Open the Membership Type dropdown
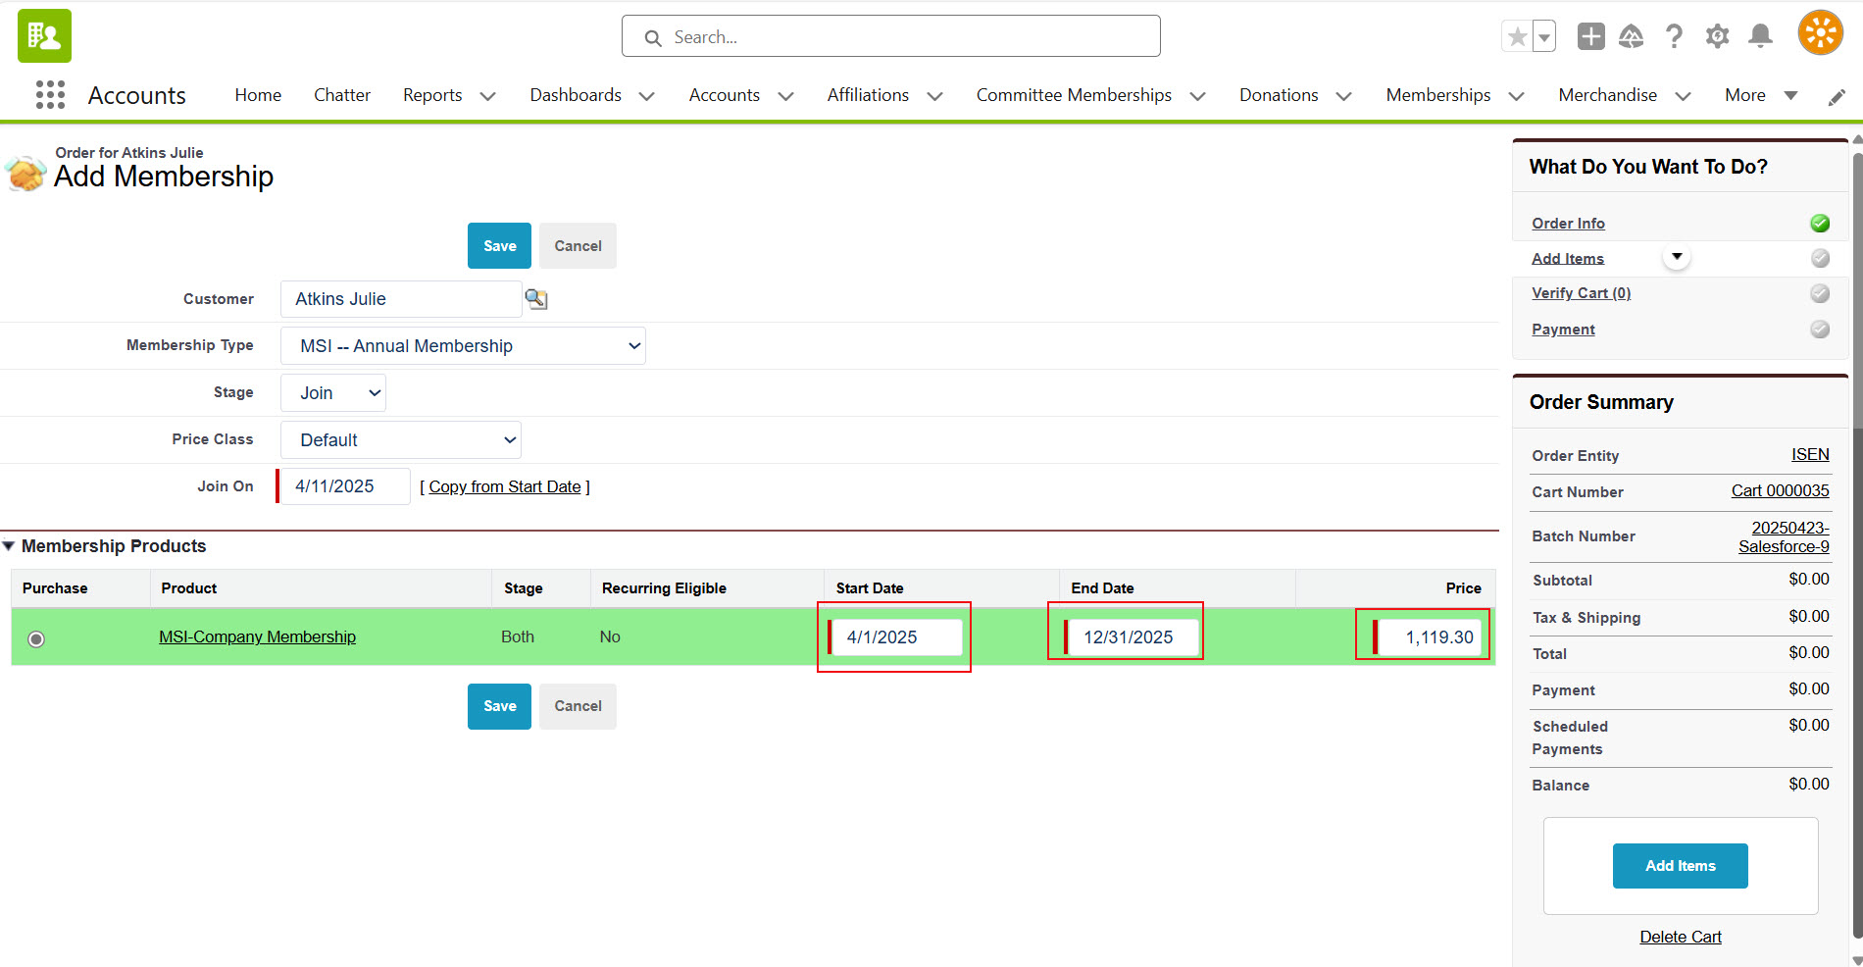This screenshot has height=967, width=1863. [x=463, y=346]
